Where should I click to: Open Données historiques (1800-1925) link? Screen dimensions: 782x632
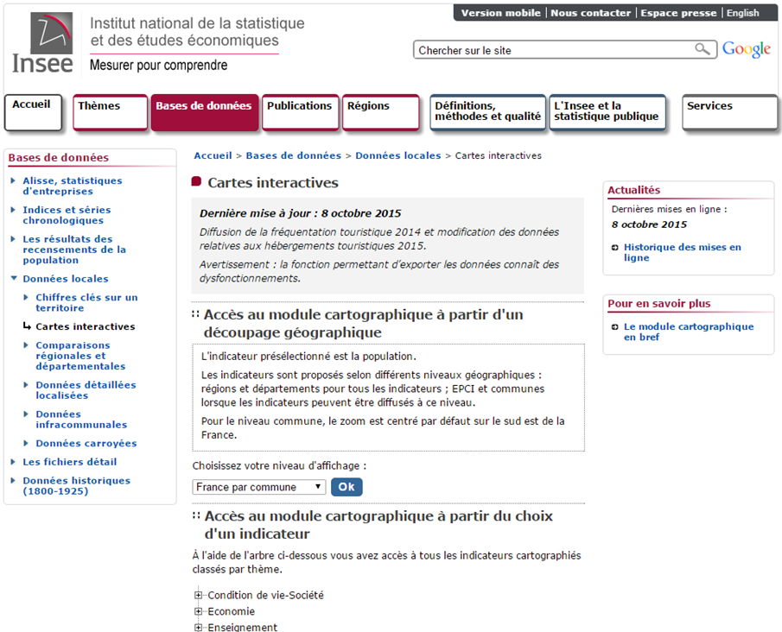[76, 486]
